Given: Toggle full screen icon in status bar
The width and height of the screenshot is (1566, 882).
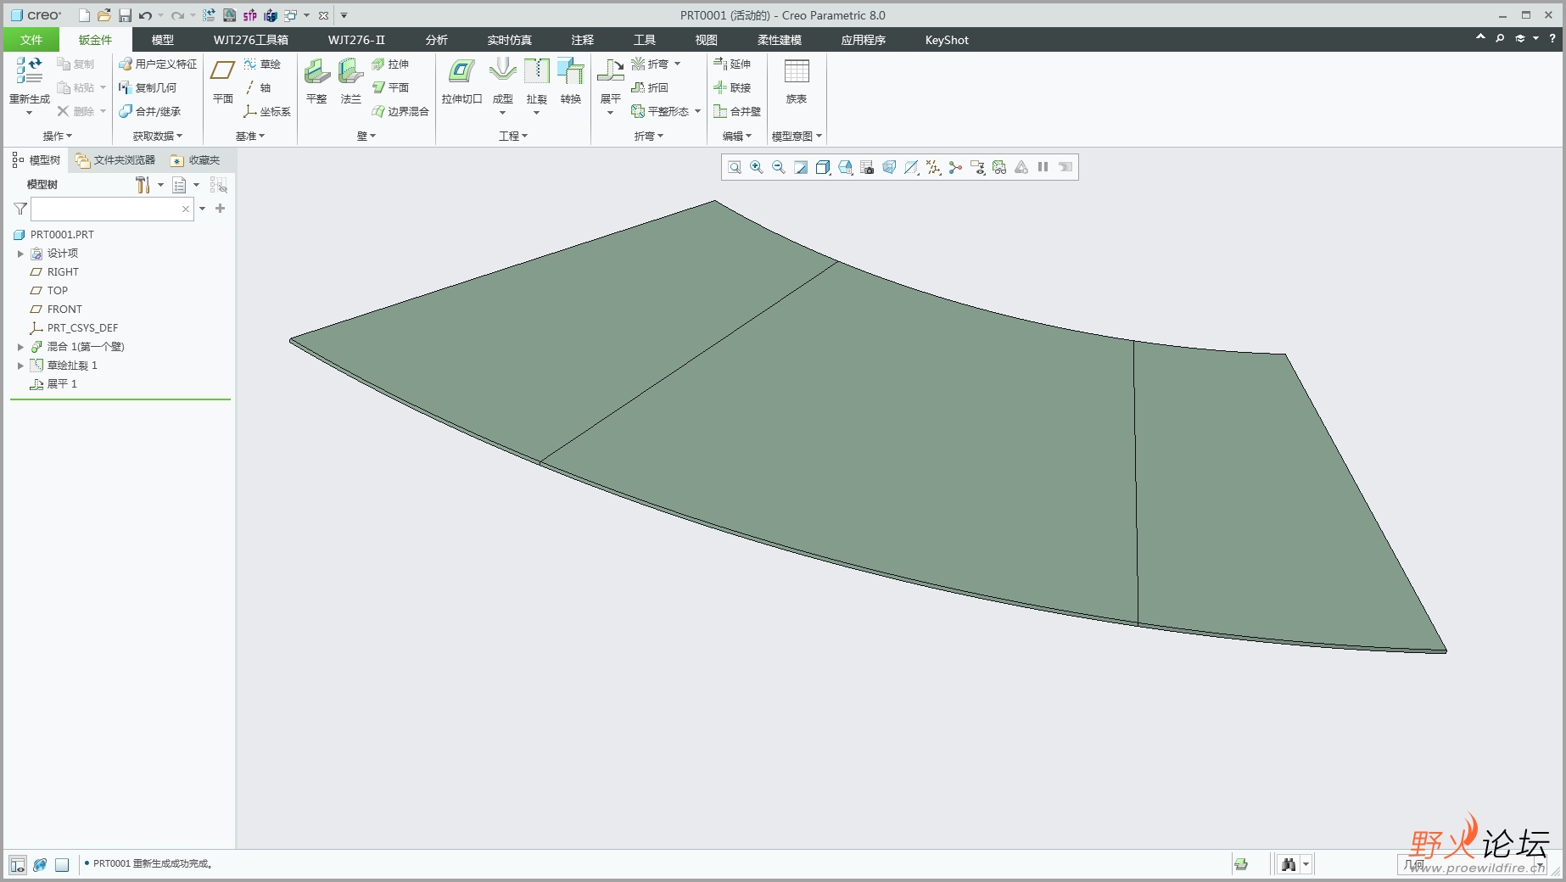Looking at the screenshot, I should tap(62, 864).
